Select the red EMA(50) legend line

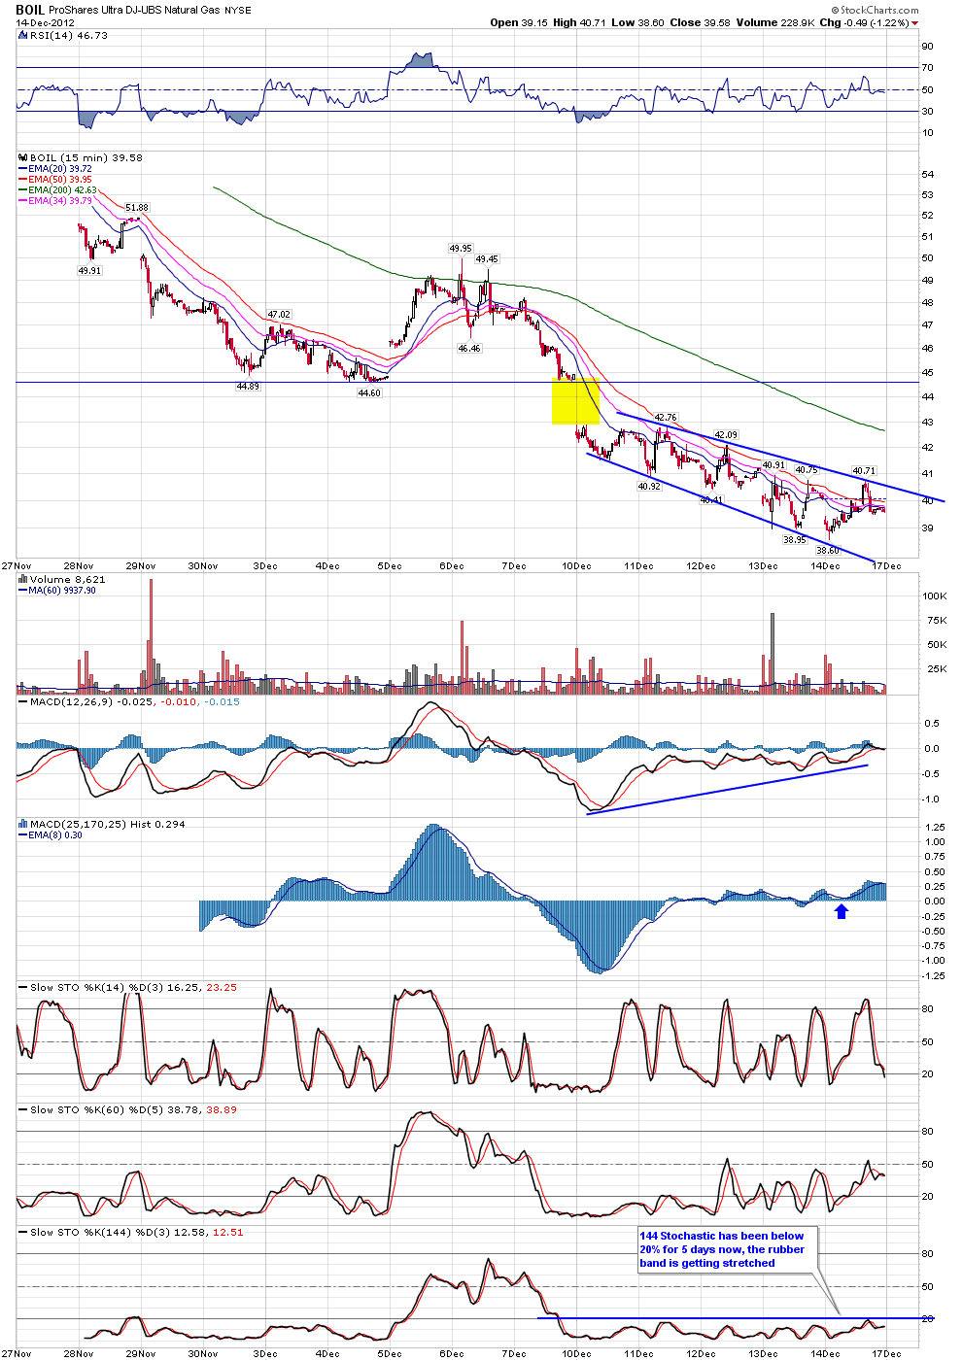[x=23, y=180]
